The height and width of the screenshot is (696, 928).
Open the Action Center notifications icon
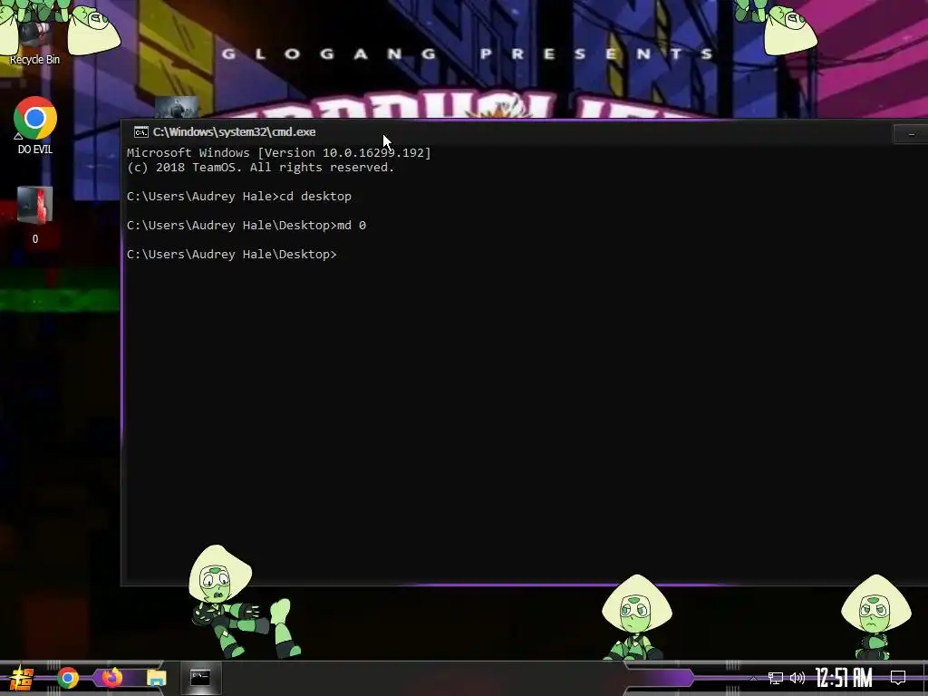898,678
